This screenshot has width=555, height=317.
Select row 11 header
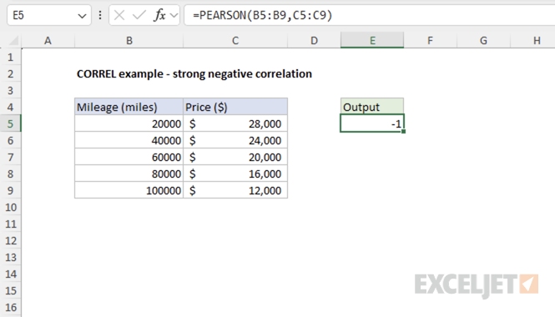click(10, 224)
